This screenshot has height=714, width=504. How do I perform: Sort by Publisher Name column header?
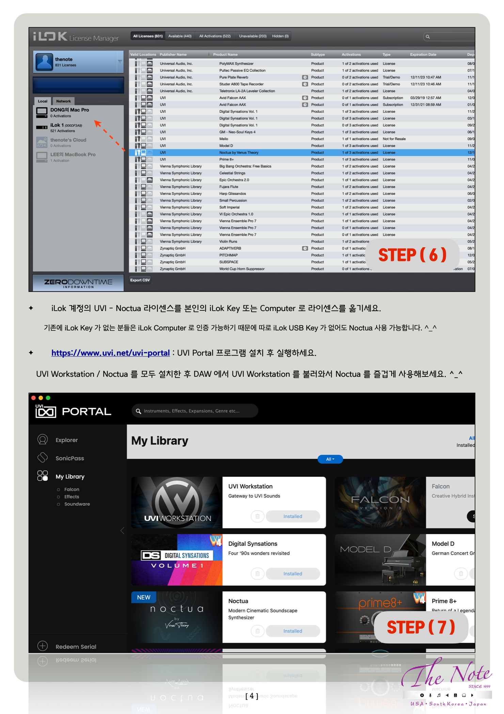coord(173,55)
